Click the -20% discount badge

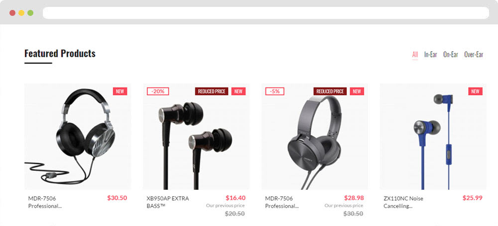[x=158, y=91]
